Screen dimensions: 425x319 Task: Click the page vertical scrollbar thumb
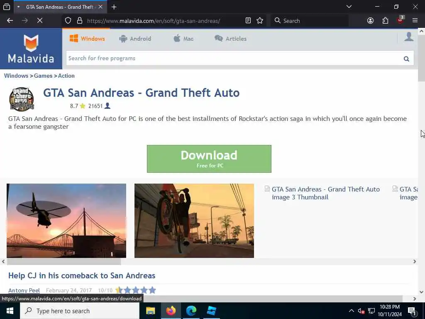click(422, 58)
